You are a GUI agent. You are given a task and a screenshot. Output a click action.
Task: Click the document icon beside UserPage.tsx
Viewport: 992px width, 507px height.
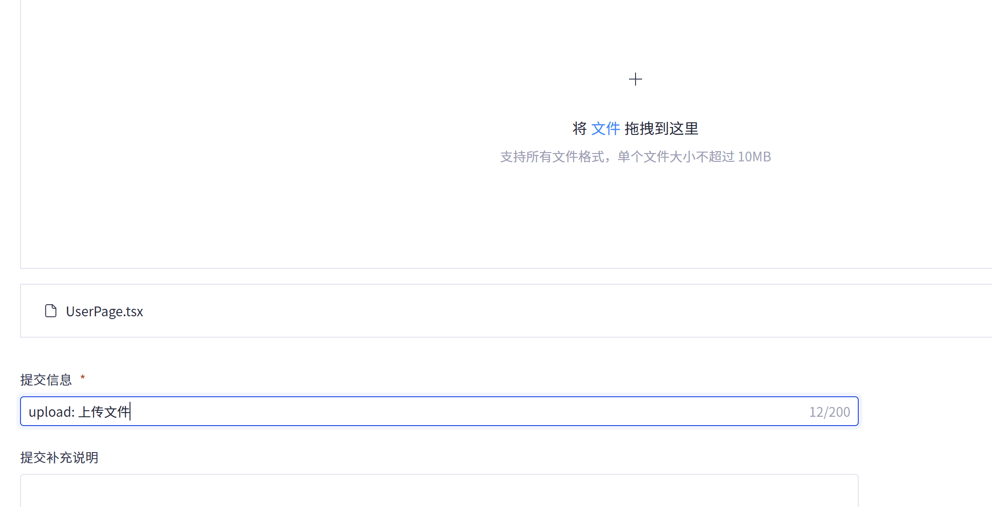pyautogui.click(x=51, y=311)
